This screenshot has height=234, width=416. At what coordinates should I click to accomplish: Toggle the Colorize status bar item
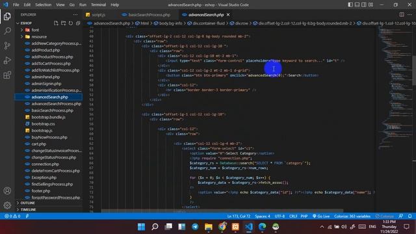(x=384, y=216)
